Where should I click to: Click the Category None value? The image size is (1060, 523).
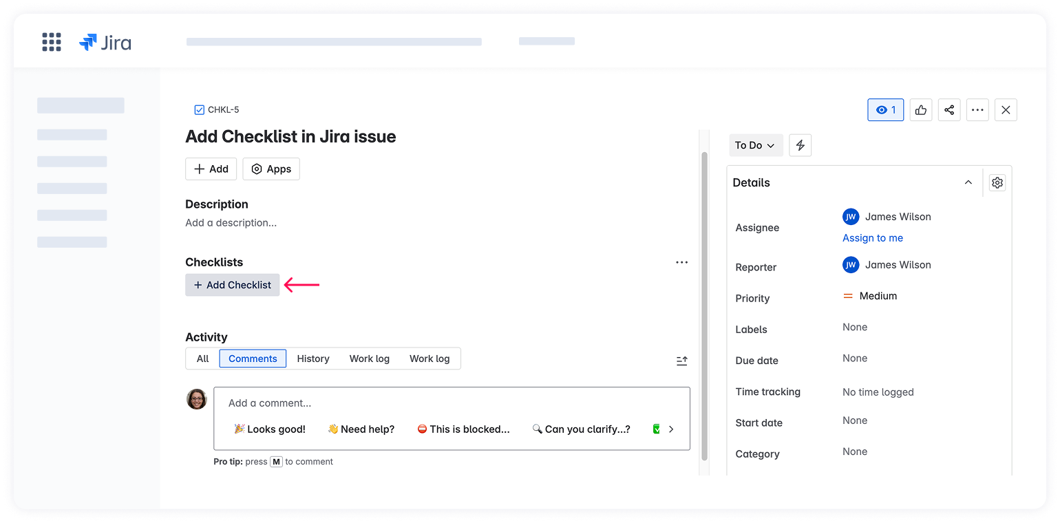(x=855, y=451)
